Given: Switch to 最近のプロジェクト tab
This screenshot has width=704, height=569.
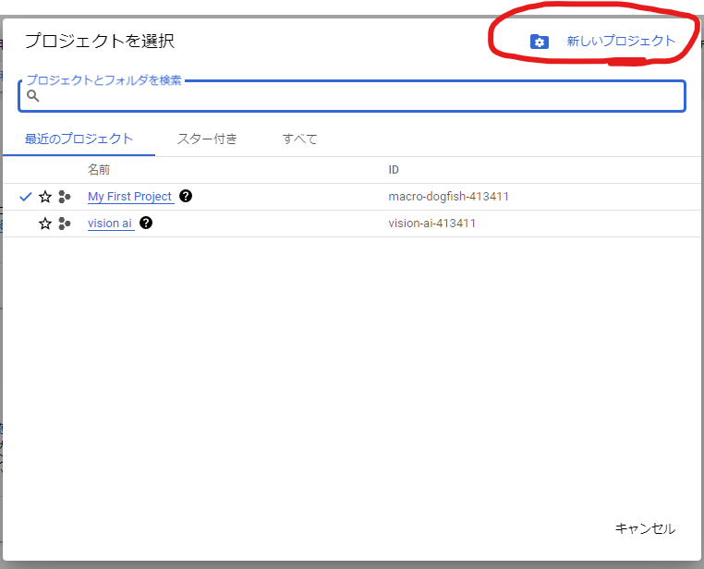Looking at the screenshot, I should click(79, 139).
